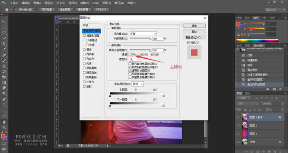Select the Path Selection tool
Viewport: 288px width, 153px height.
[x=4, y=111]
